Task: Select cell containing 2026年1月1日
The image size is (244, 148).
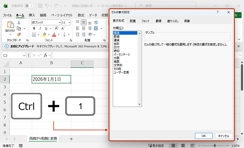Action: point(51,79)
